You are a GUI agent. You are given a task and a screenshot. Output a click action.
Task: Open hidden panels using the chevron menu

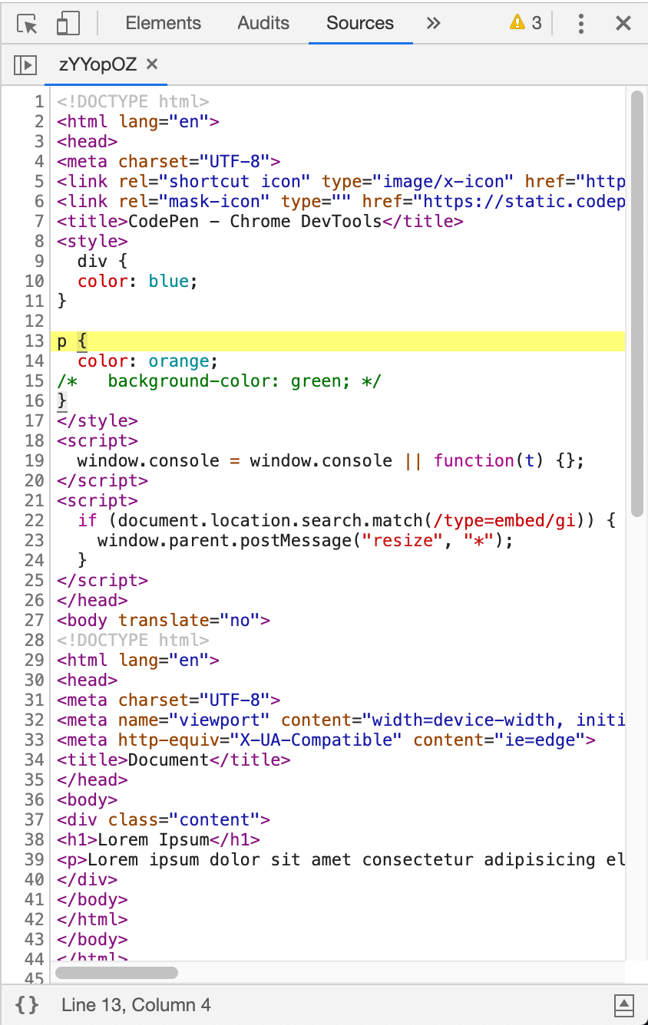[434, 23]
